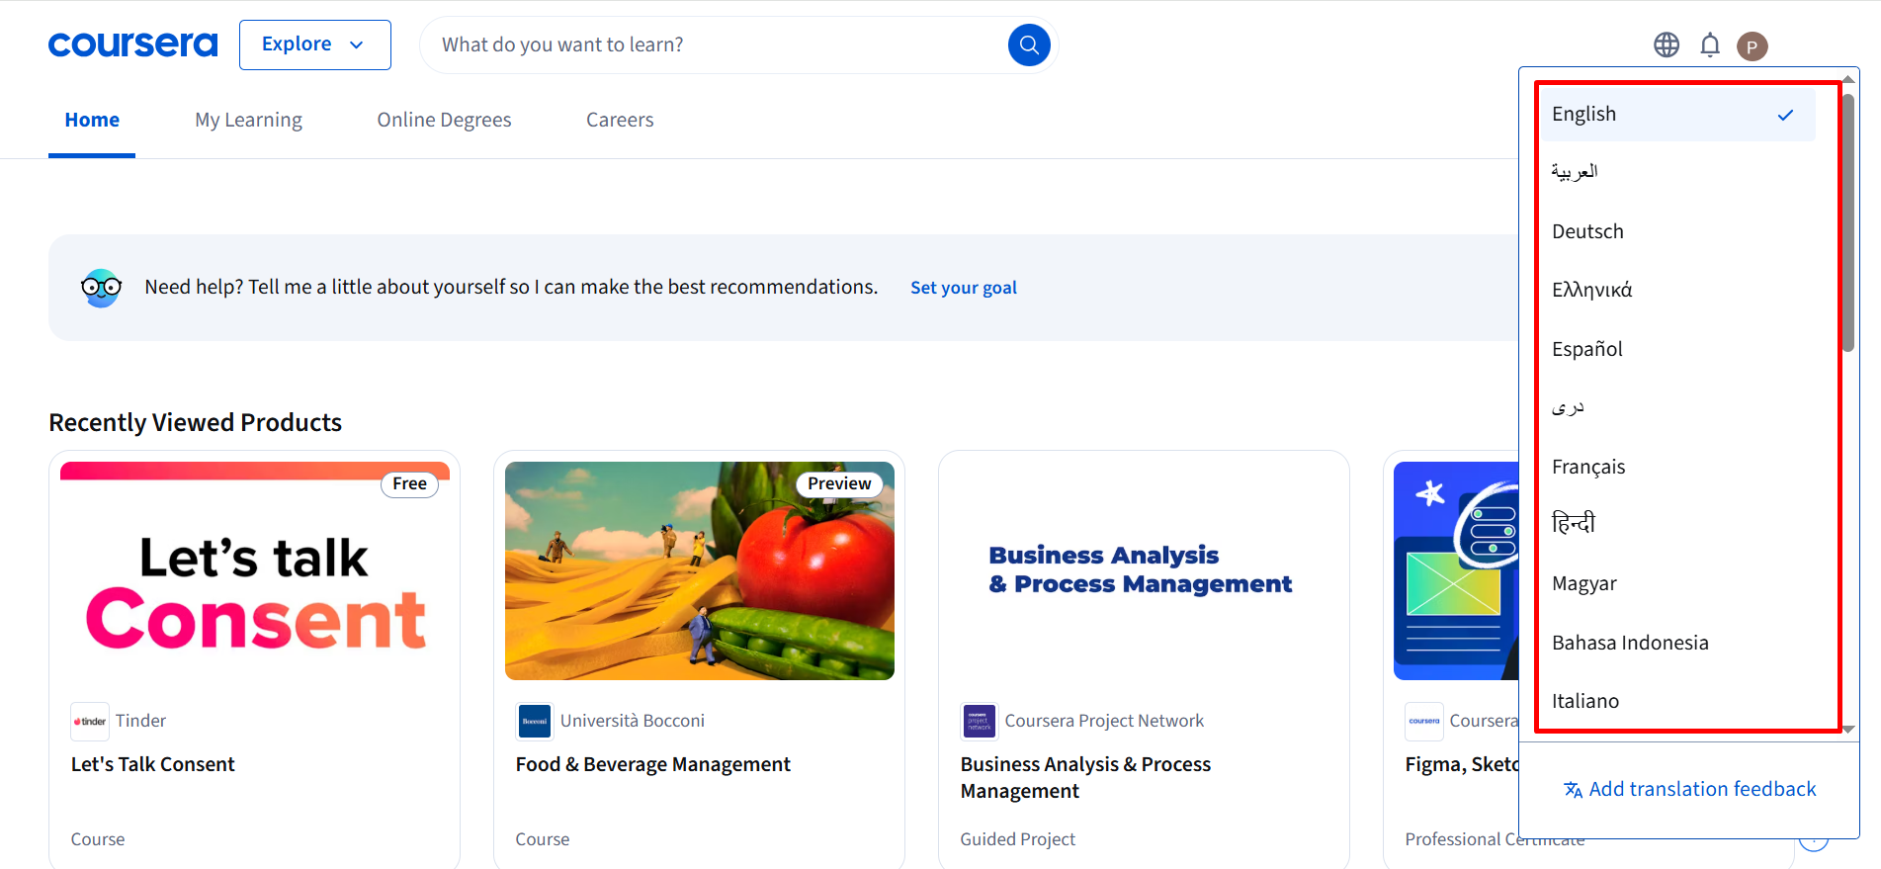Click the Preview badge on Food card

tap(839, 483)
